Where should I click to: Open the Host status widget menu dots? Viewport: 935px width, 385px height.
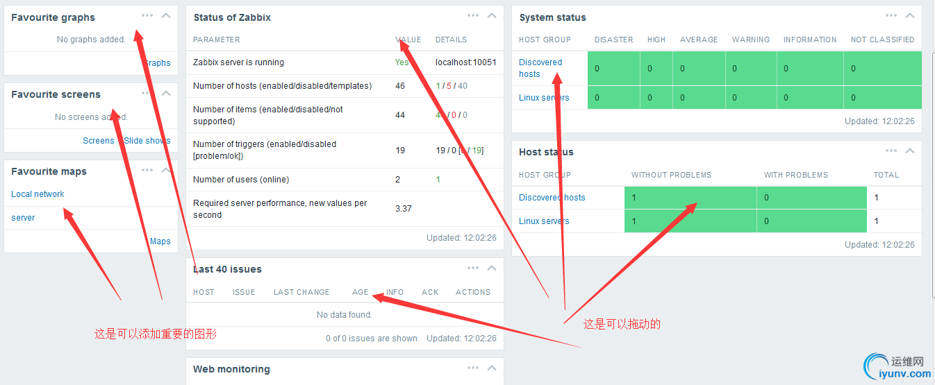pyautogui.click(x=891, y=151)
